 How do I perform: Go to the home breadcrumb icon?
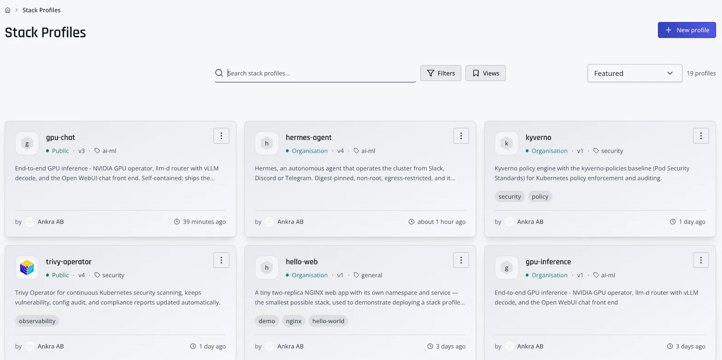coord(7,10)
